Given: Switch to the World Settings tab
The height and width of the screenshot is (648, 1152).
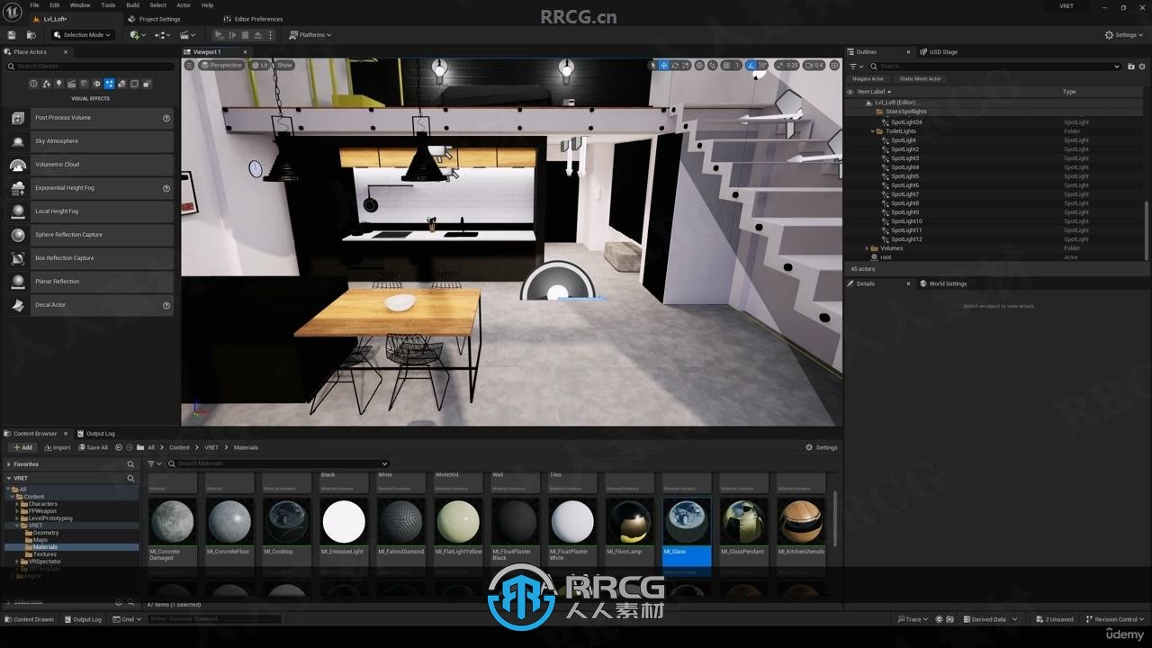Looking at the screenshot, I should (x=943, y=283).
